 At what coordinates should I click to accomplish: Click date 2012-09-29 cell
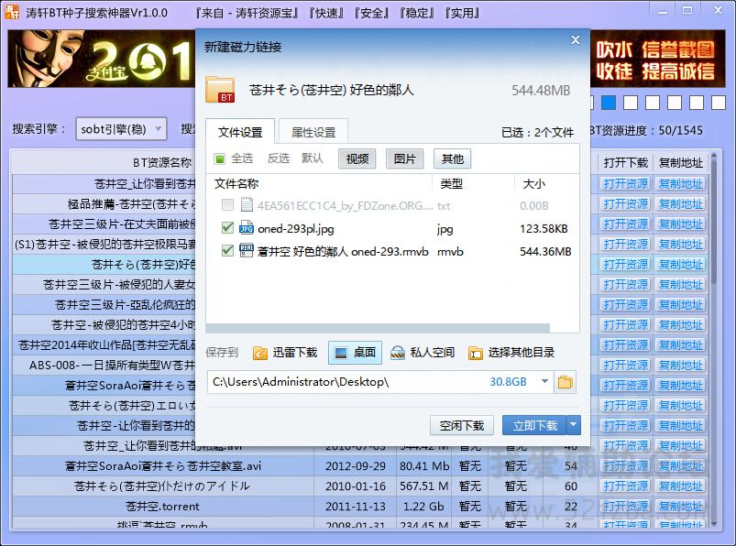pyautogui.click(x=356, y=465)
